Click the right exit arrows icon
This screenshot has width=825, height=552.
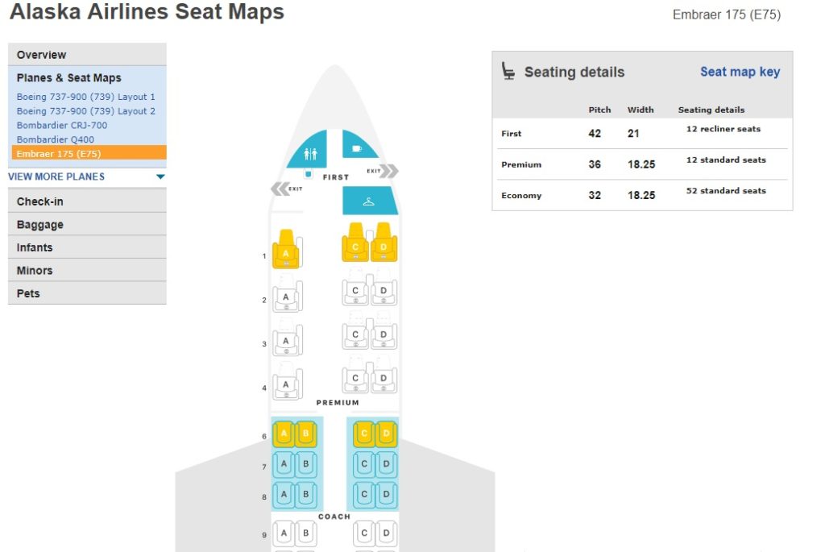click(x=389, y=171)
